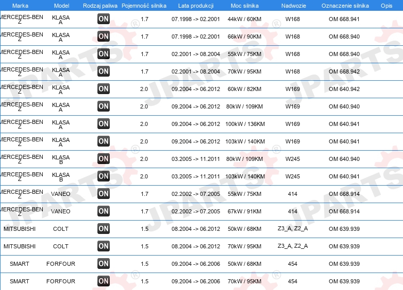Screen dimensions: 403x290
Task: Click the ON icon in the Forfour 50kW / 68KM row
Action: [104, 264]
